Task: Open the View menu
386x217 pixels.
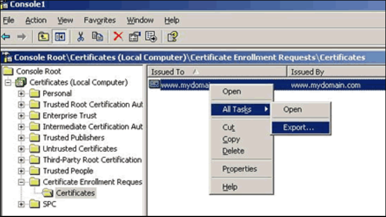Action: 65,20
